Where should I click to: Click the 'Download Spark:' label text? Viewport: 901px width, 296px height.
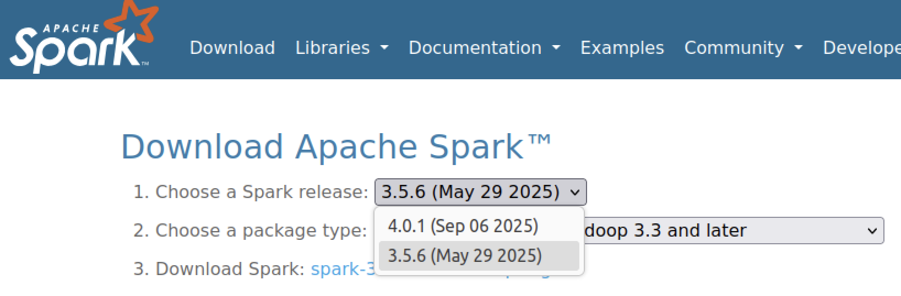point(230,269)
